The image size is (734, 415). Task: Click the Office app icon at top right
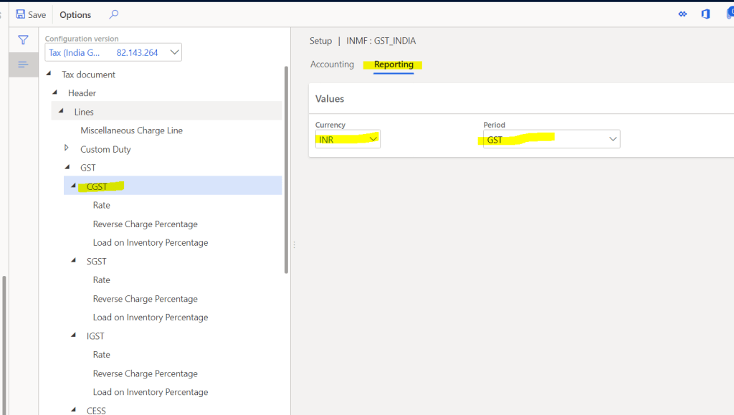point(705,14)
